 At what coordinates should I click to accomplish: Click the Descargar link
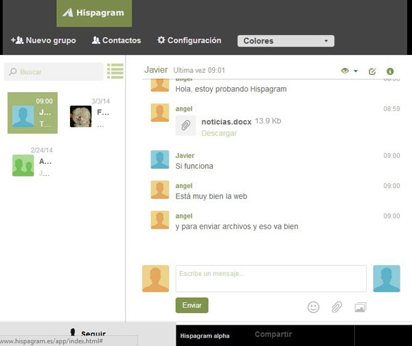219,133
